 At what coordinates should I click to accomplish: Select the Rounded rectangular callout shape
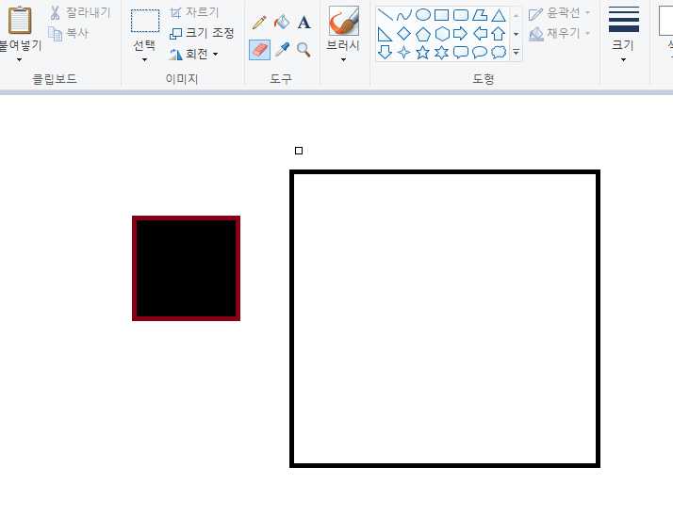(x=461, y=53)
